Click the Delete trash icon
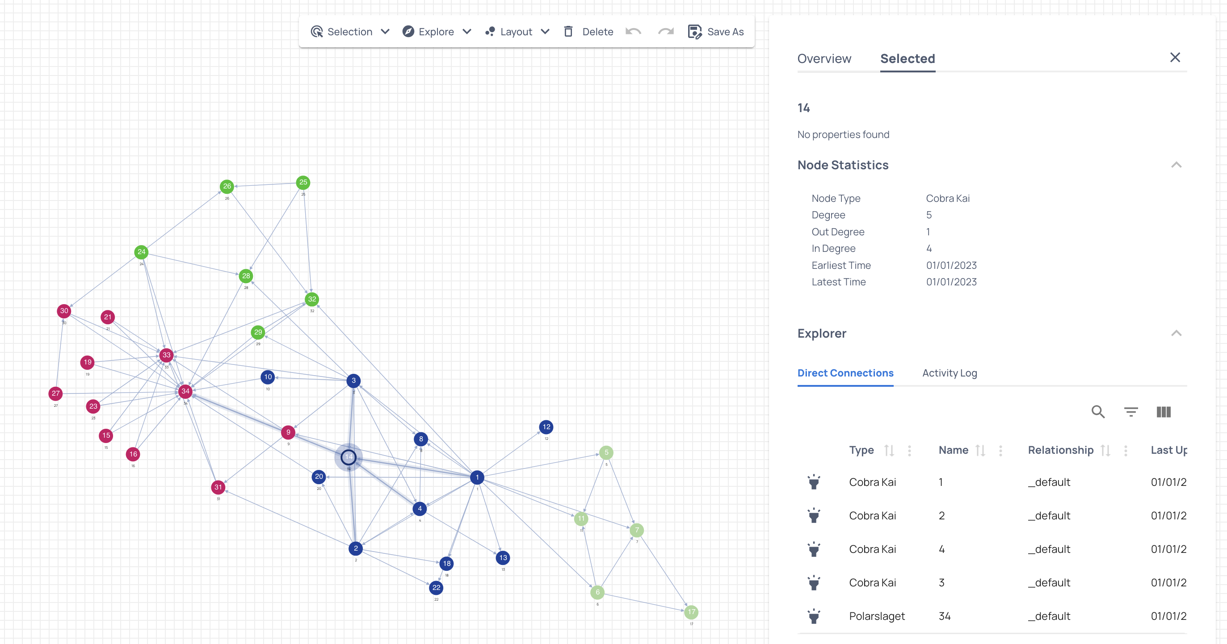Viewport: 1227px width, 644px height. tap(568, 31)
